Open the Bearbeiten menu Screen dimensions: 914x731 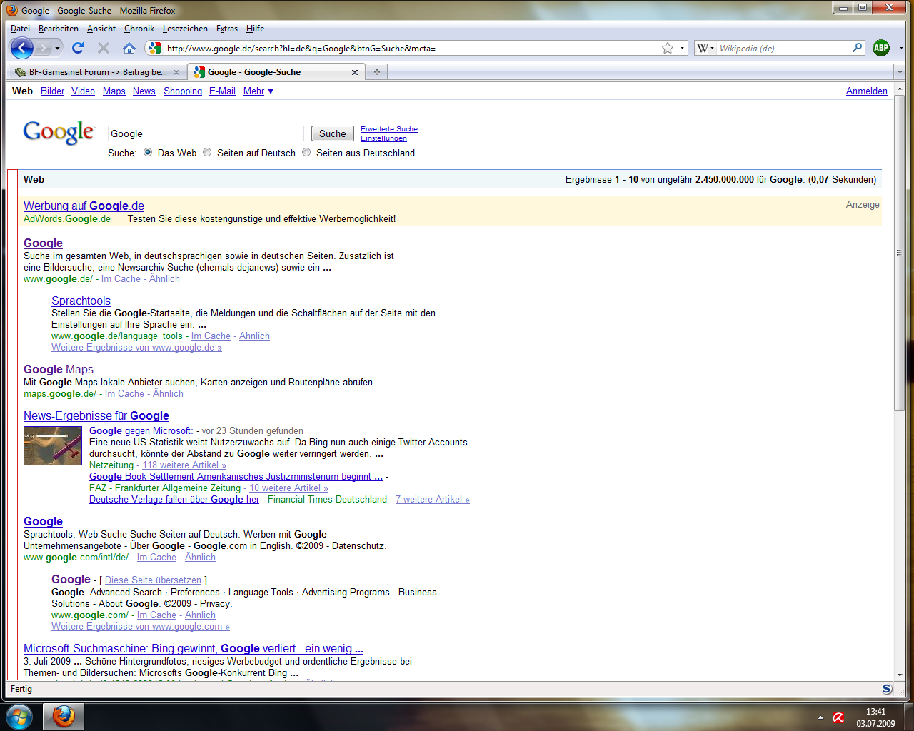coord(59,29)
